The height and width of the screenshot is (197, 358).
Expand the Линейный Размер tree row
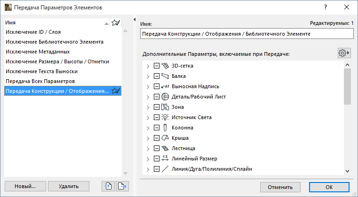click(148, 159)
